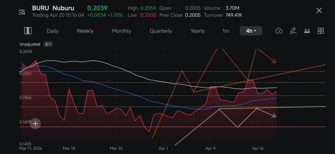The height and width of the screenshot is (154, 335).
Task: Click the Low value 0.2000
Action: [148, 15]
